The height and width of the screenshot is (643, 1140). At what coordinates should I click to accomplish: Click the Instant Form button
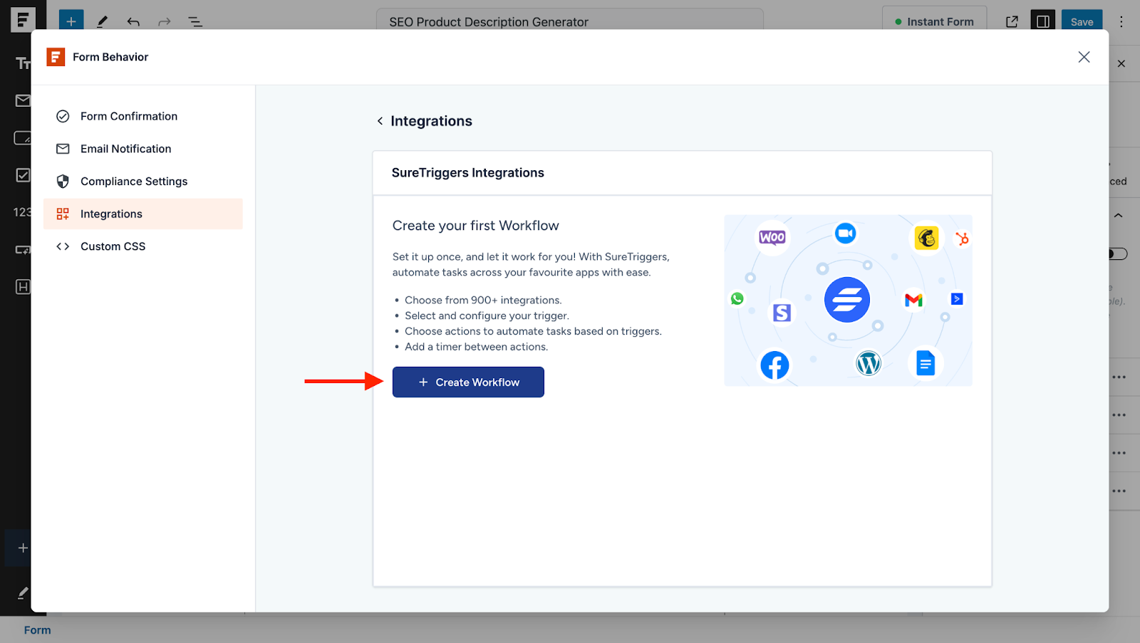pyautogui.click(x=934, y=21)
